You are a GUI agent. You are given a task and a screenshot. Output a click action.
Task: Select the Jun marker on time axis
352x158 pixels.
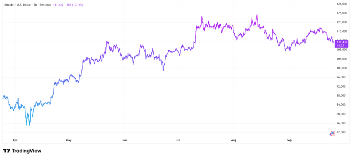[124, 140]
